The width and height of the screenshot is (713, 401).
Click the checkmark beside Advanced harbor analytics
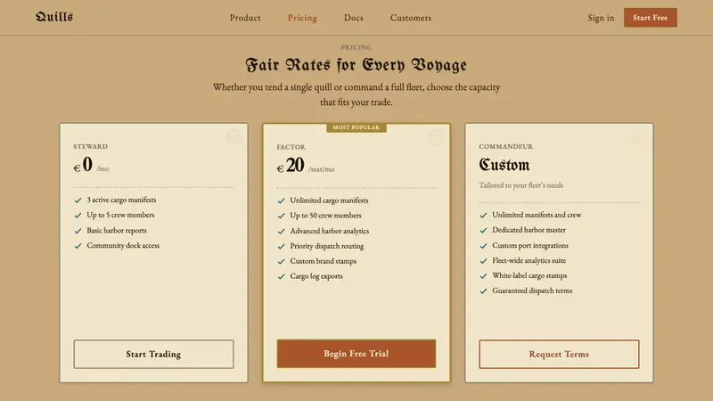point(281,231)
